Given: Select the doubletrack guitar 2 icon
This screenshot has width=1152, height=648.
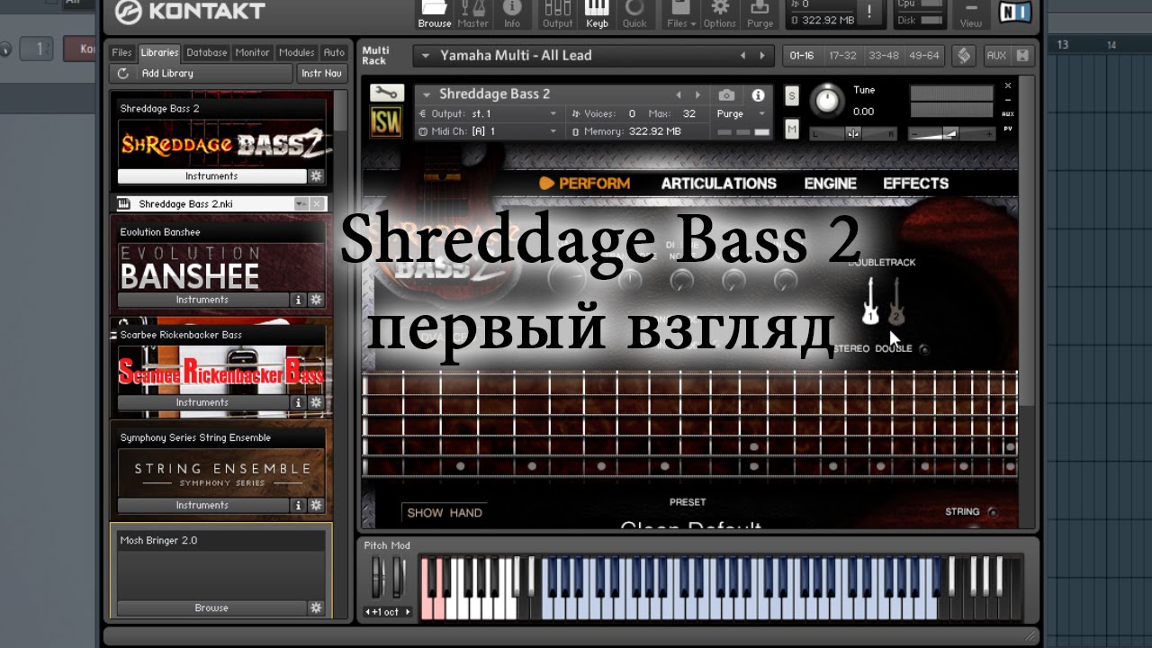Looking at the screenshot, I should tap(896, 301).
